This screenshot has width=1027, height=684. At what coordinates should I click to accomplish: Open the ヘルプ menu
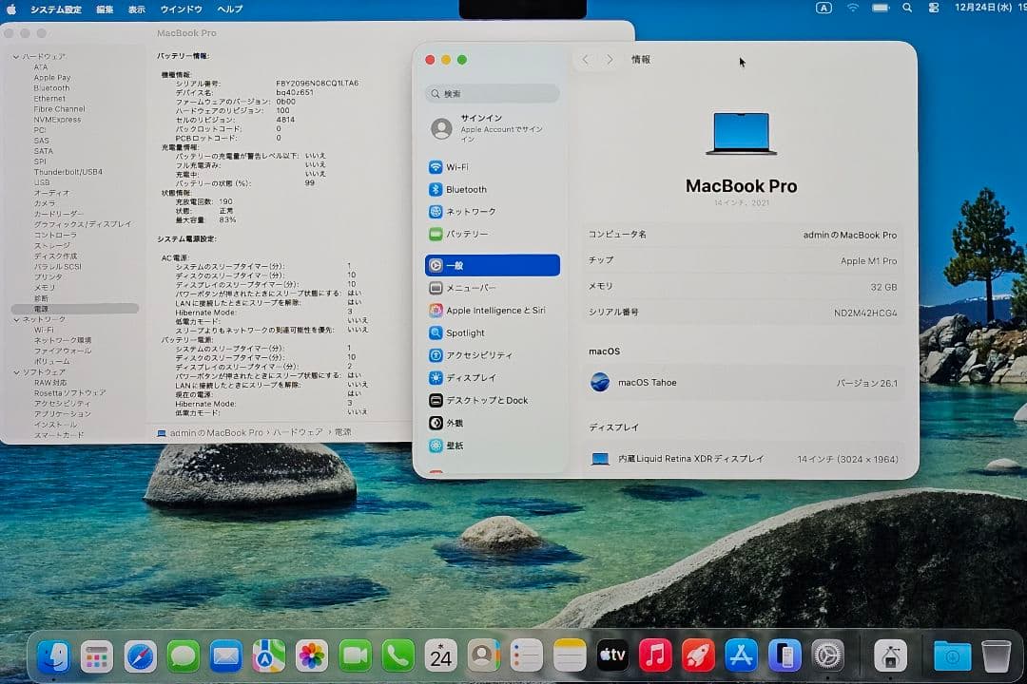(227, 9)
